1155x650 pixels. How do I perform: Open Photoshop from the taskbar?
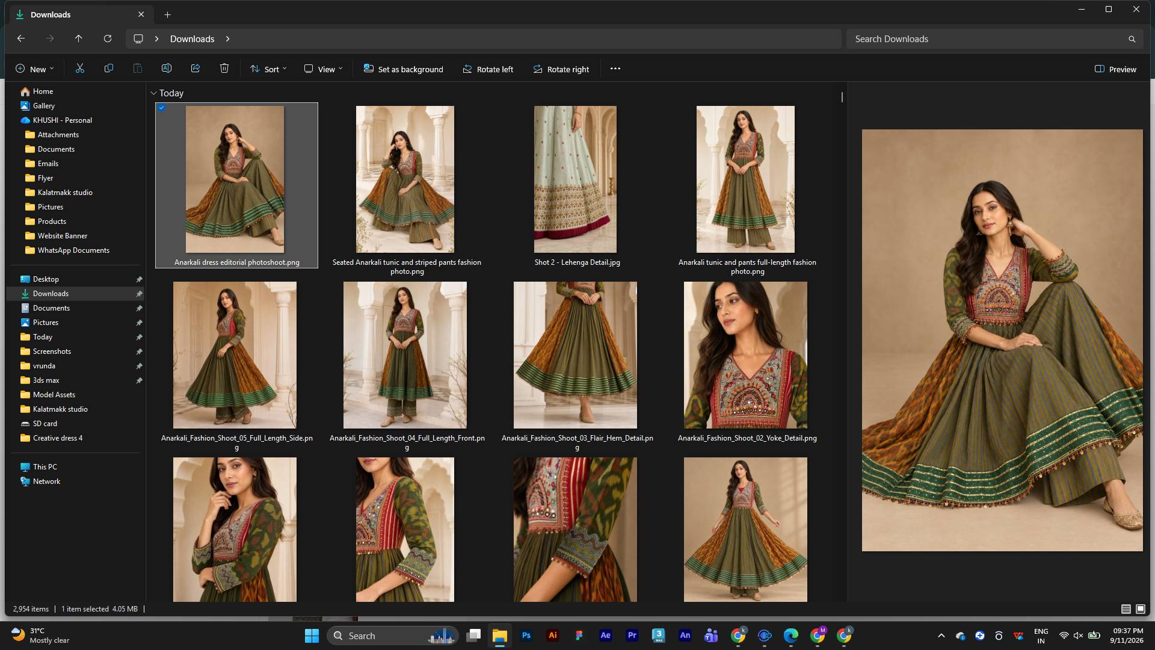pos(526,635)
